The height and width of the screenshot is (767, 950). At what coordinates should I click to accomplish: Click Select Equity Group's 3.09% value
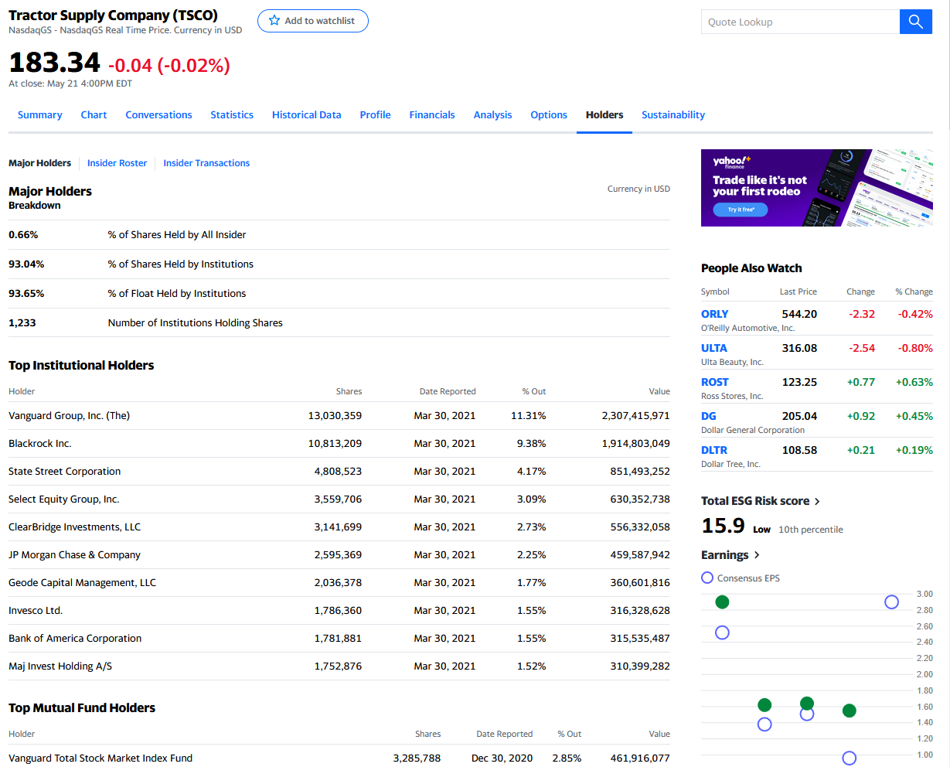point(531,499)
